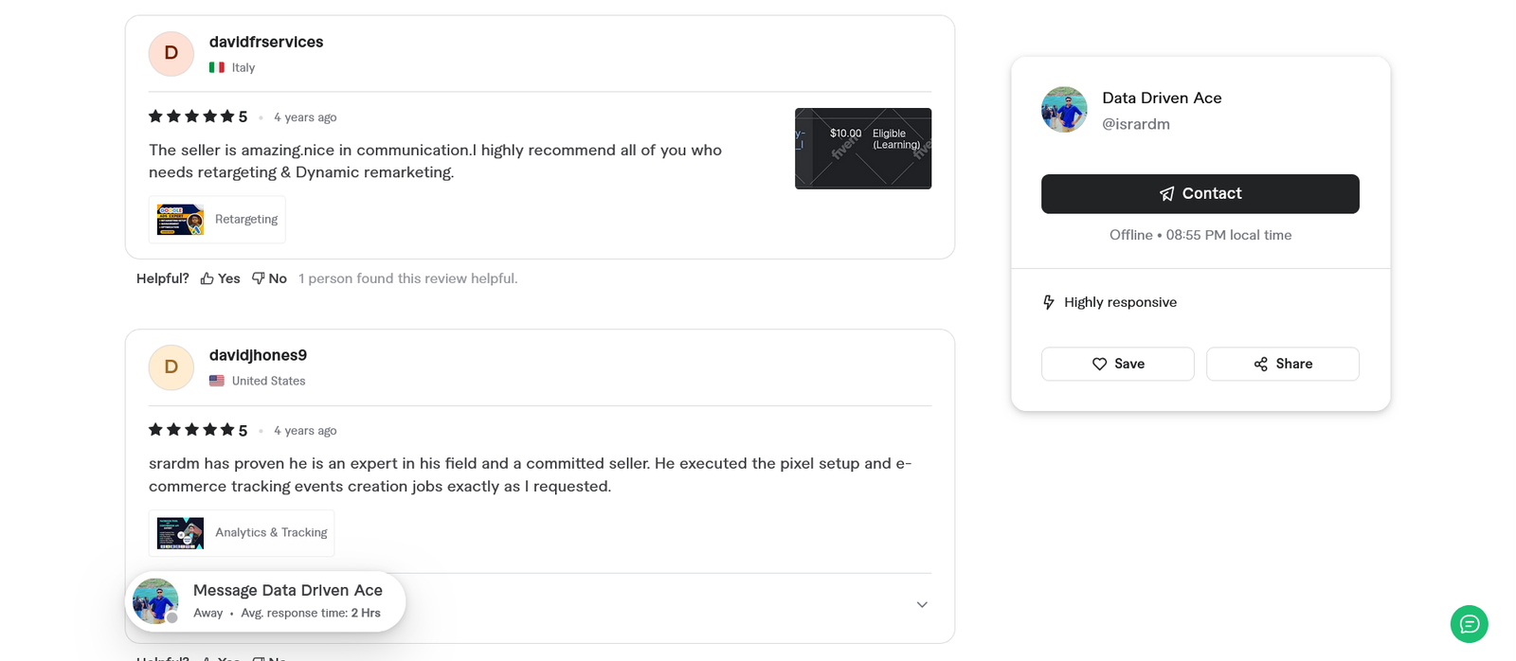Click Data Driven Ace's profile picture
Viewport: 1516px width, 661px height.
(1064, 109)
